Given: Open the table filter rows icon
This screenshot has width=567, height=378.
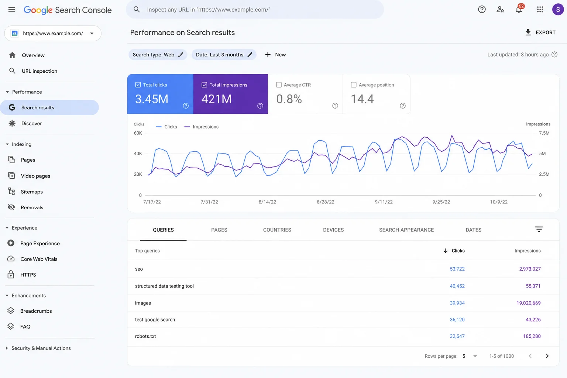Looking at the screenshot, I should pyautogui.click(x=539, y=230).
